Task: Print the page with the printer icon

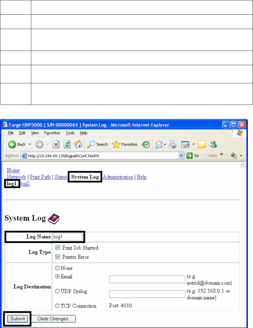Action: tap(173, 144)
